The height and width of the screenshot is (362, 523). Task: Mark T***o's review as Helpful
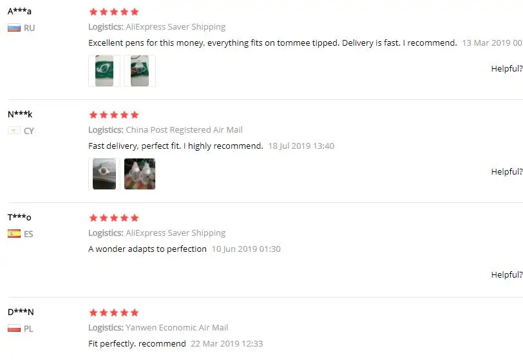coord(507,275)
